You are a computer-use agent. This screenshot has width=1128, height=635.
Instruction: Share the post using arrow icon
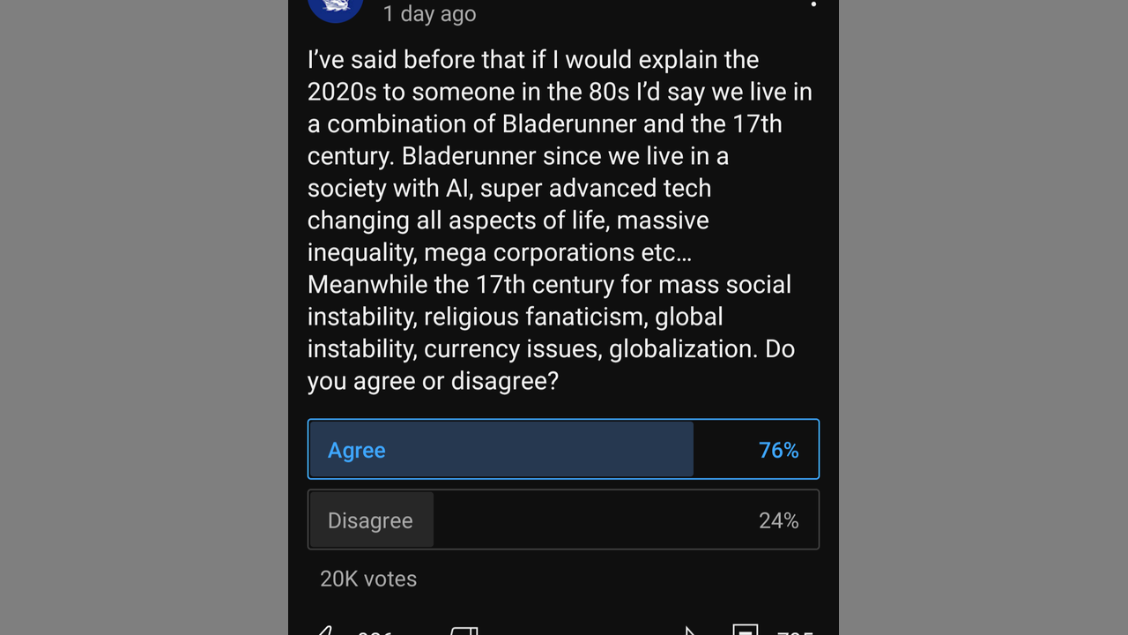point(690,631)
